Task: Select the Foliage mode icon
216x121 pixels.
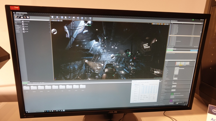Action: pyautogui.click(x=25, y=17)
